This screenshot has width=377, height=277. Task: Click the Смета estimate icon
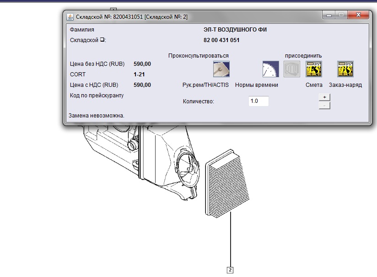(314, 69)
